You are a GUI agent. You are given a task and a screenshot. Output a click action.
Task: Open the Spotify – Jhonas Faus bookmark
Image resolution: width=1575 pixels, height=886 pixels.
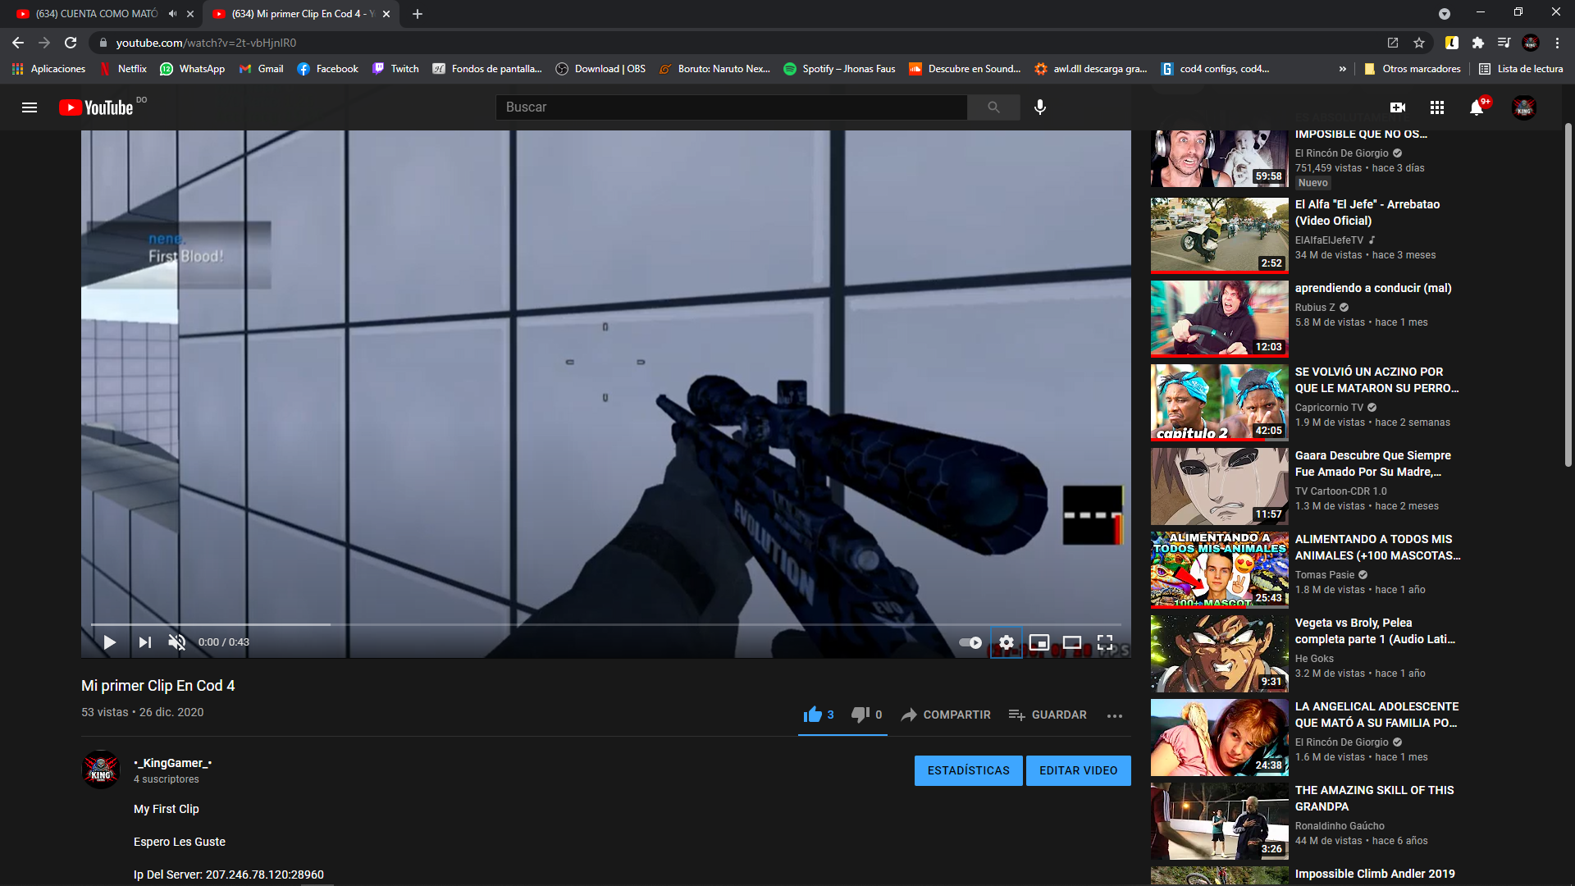coord(839,69)
